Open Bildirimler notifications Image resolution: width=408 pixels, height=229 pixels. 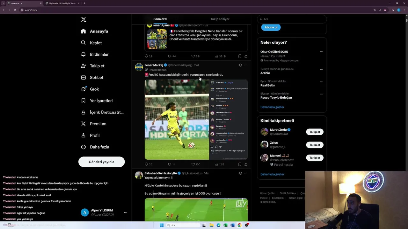[x=95, y=54]
